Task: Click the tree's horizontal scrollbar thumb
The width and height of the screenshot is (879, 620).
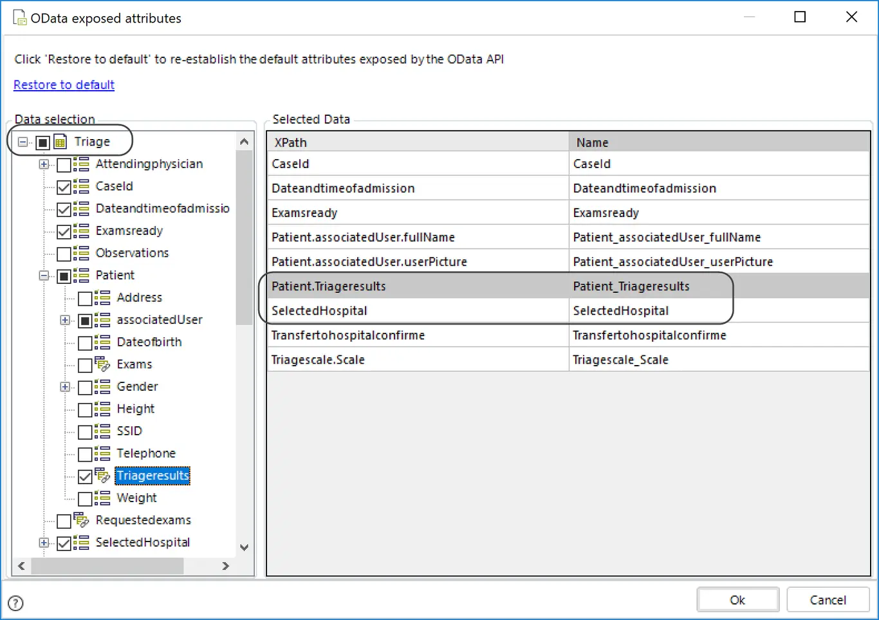Action: pos(107,566)
